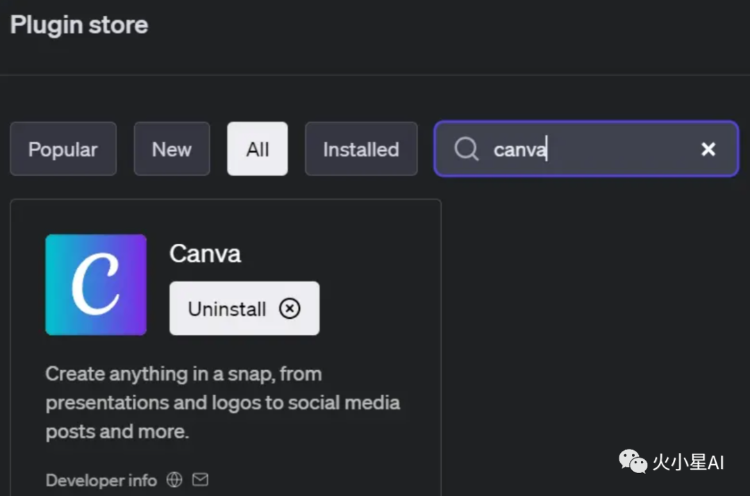Open the Canva plugin logo
Image resolution: width=750 pixels, height=496 pixels.
pos(96,285)
